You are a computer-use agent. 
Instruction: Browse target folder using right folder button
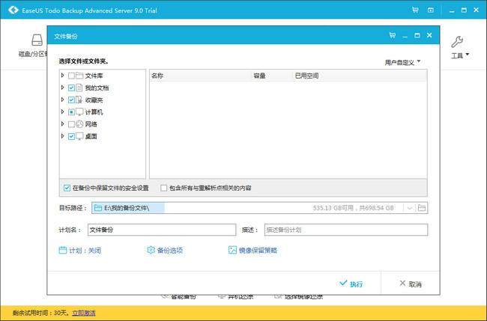click(422, 208)
